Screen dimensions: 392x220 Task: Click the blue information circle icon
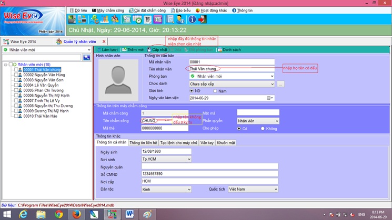coord(192,19)
